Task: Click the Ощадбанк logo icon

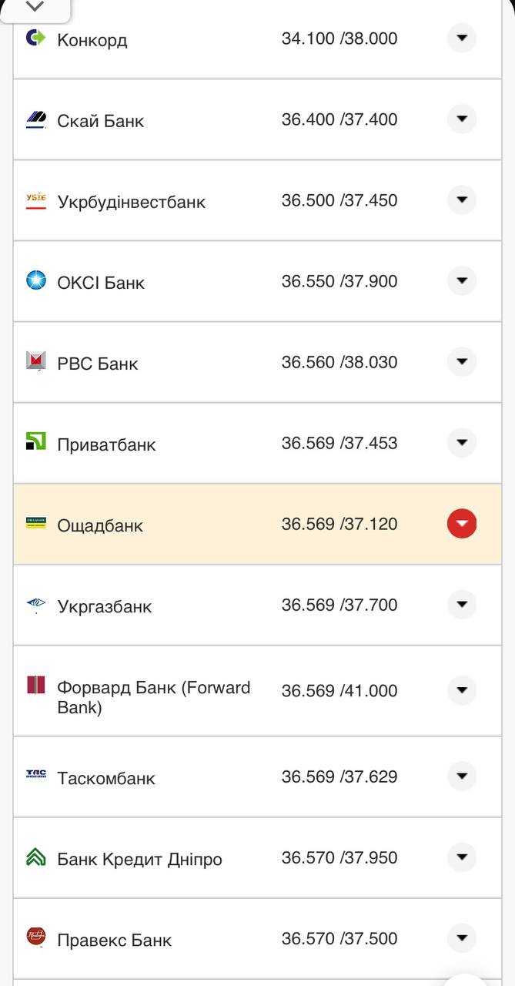Action: (36, 523)
